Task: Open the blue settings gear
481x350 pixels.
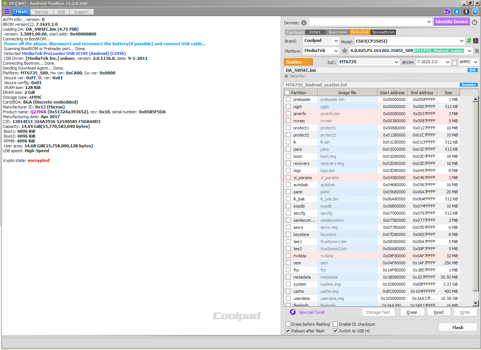Action: 475,12
